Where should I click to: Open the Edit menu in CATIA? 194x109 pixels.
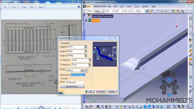[115, 6]
